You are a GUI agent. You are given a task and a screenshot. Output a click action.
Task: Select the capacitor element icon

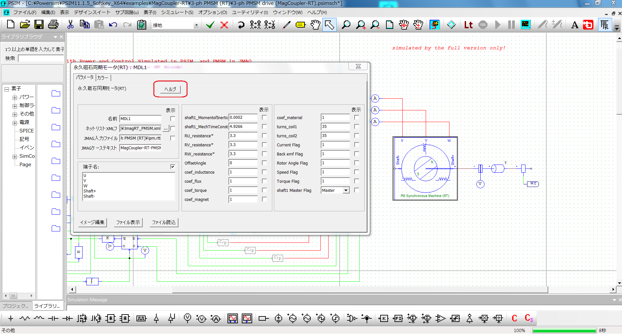[x=53, y=318]
